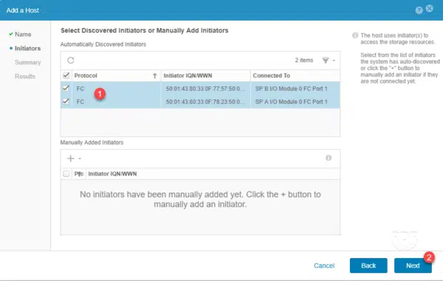Toggle select-all checkbox for manual initiators

(66, 173)
